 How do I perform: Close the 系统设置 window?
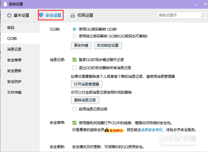pyautogui.click(x=205, y=4)
